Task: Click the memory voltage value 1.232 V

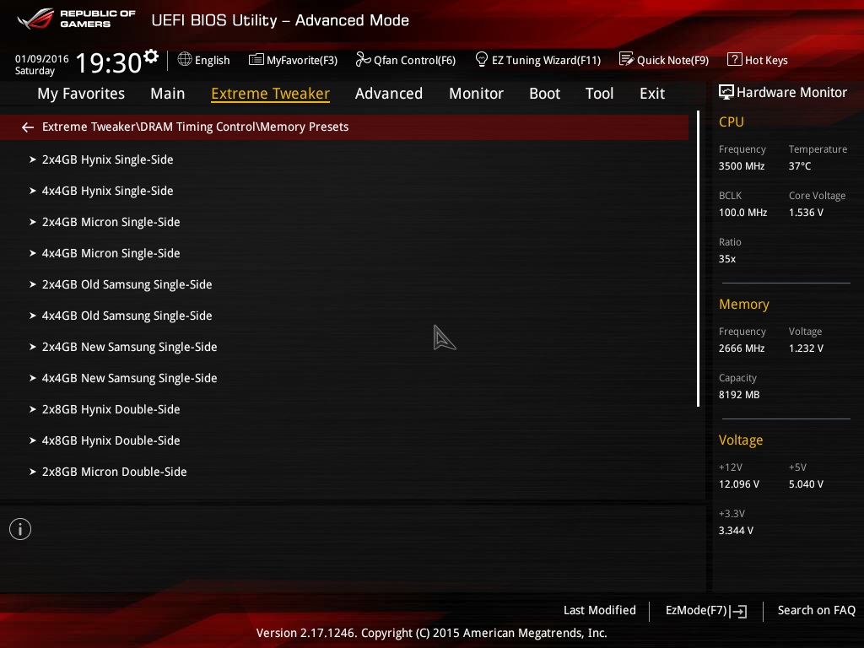Action: [x=806, y=348]
